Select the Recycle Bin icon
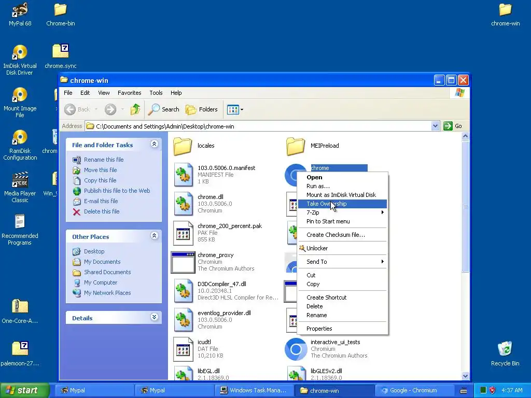Image resolution: width=531 pixels, height=398 pixels. [505, 354]
